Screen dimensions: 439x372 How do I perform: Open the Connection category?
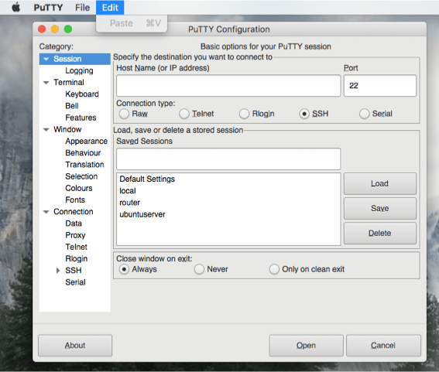tap(74, 212)
